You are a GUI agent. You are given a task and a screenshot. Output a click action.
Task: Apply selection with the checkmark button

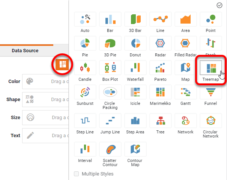click(219, 5)
